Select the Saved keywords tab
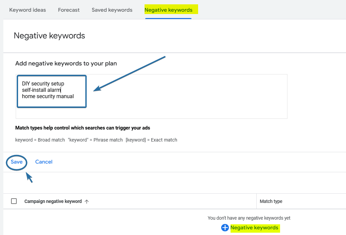Screen dimensions: 346x235 click(x=112, y=10)
